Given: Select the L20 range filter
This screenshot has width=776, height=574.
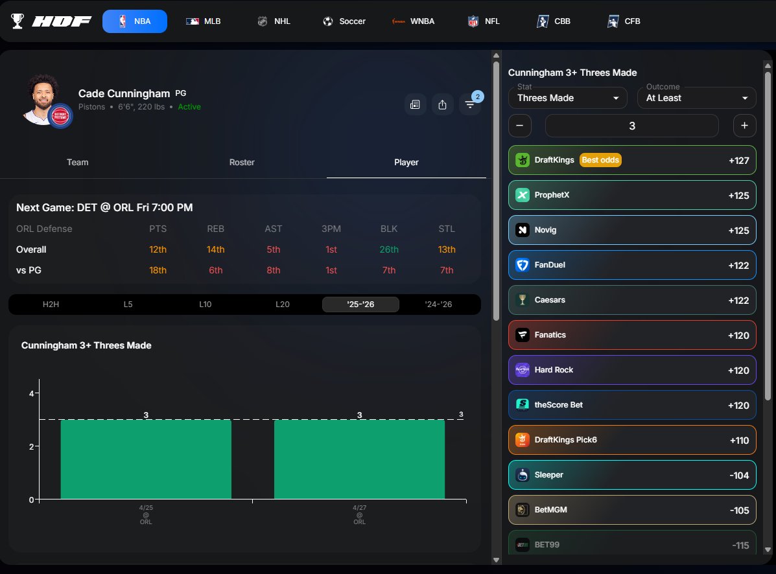Looking at the screenshot, I should click(283, 304).
